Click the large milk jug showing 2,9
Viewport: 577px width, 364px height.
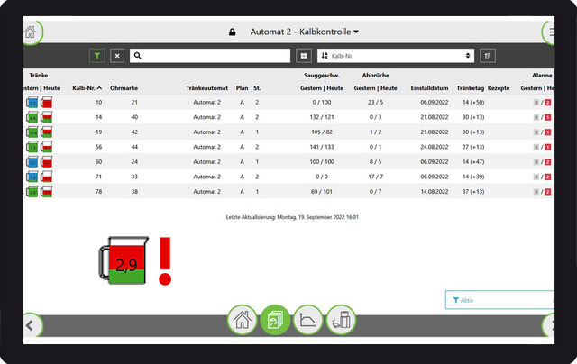coord(123,265)
